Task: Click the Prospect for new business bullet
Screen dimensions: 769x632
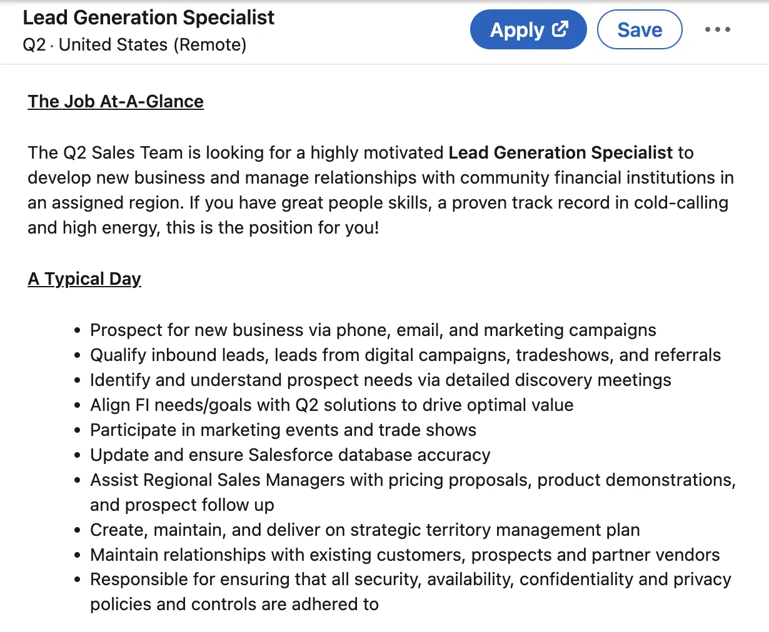Action: point(373,330)
